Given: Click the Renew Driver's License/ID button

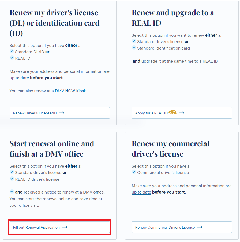Looking at the screenshot, I should coord(60,113).
